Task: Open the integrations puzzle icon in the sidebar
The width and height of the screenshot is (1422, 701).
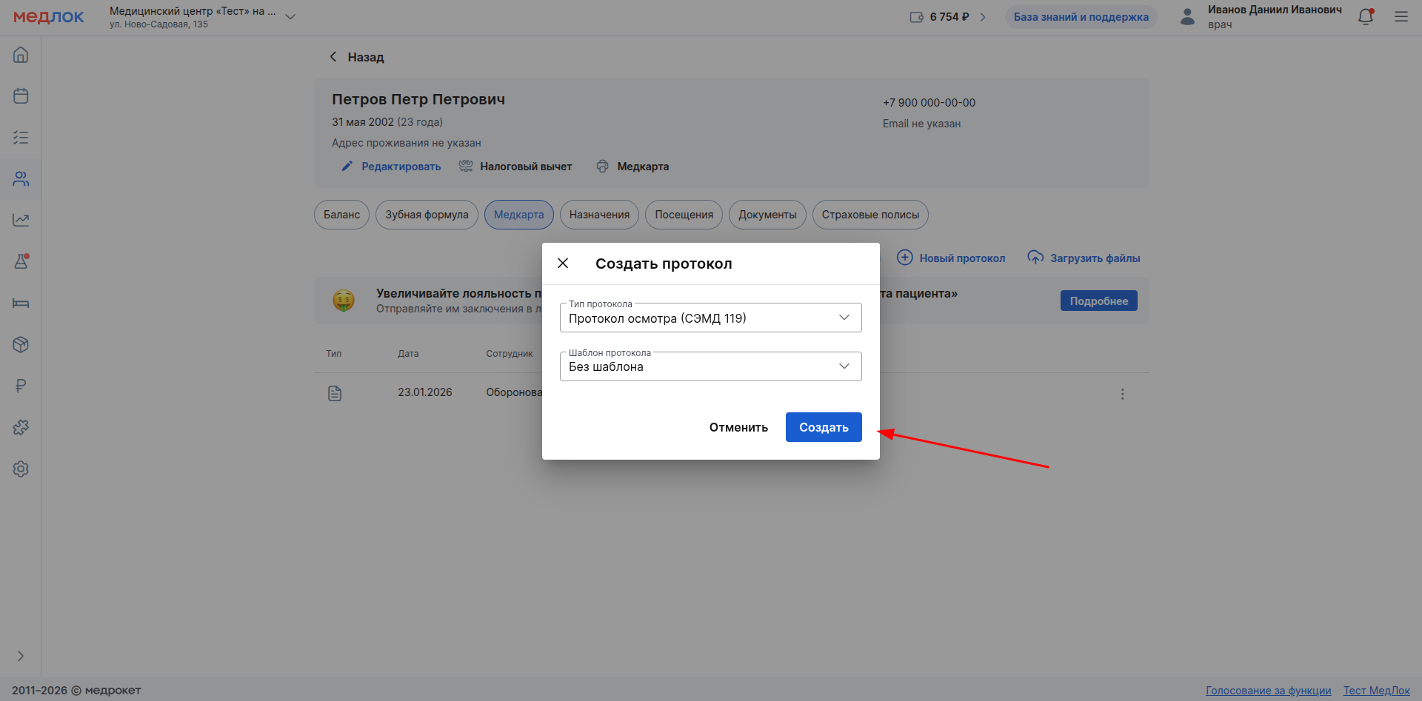Action: pyautogui.click(x=21, y=427)
